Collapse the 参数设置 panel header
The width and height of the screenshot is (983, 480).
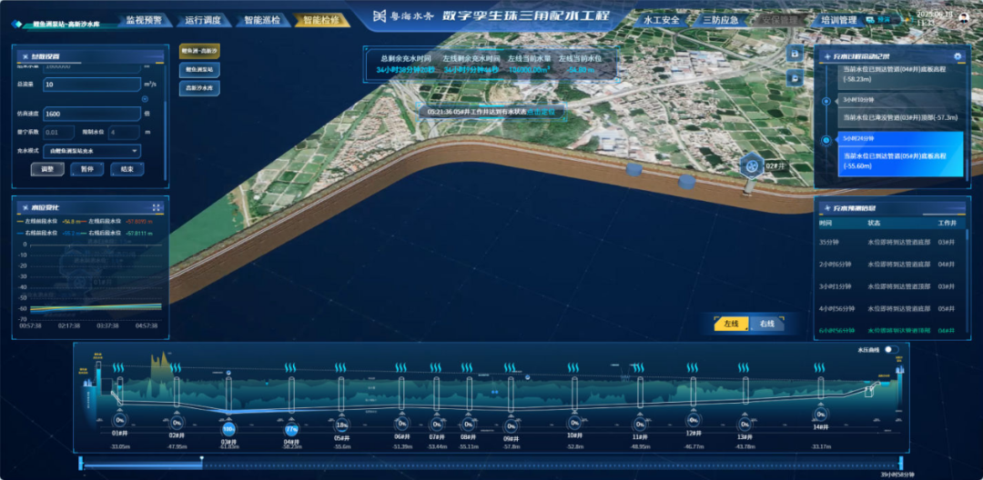pos(25,57)
